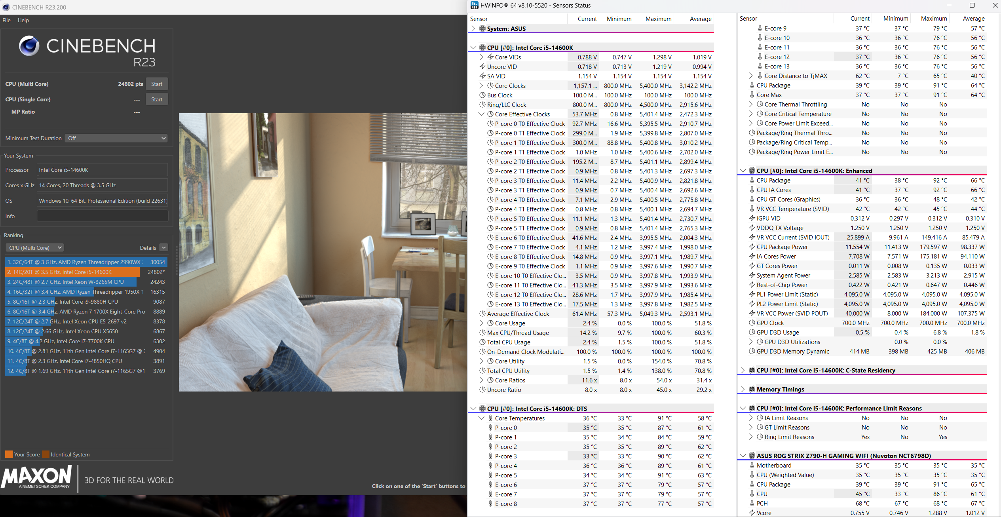
Task: Click the P-core 0 thermometer icon
Action: click(x=490, y=428)
